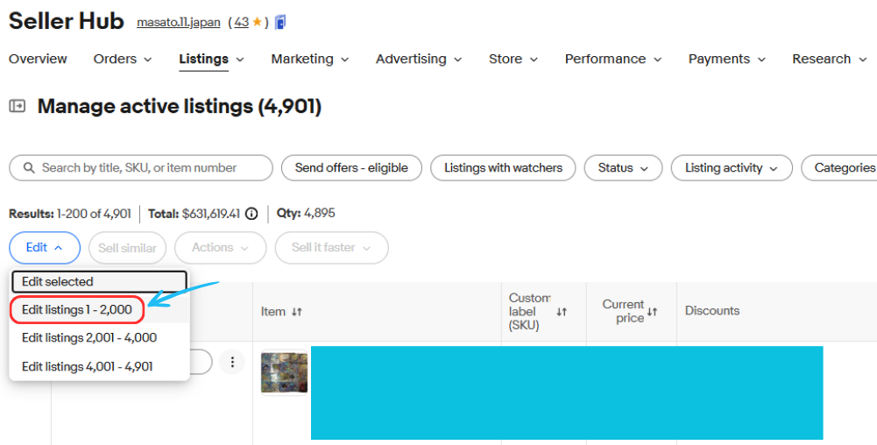This screenshot has height=445, width=877.
Task: Choose Edit listings 4,001 - 4,901
Action: click(x=100, y=367)
